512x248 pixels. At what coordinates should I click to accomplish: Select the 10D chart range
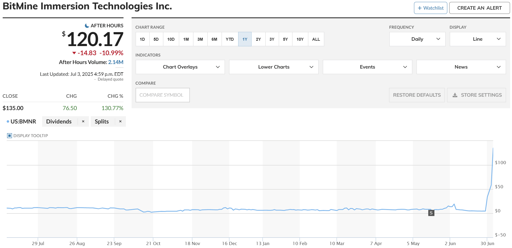[171, 39]
